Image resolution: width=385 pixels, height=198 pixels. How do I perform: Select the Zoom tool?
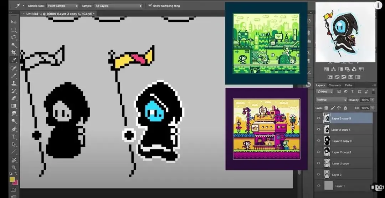14,168
